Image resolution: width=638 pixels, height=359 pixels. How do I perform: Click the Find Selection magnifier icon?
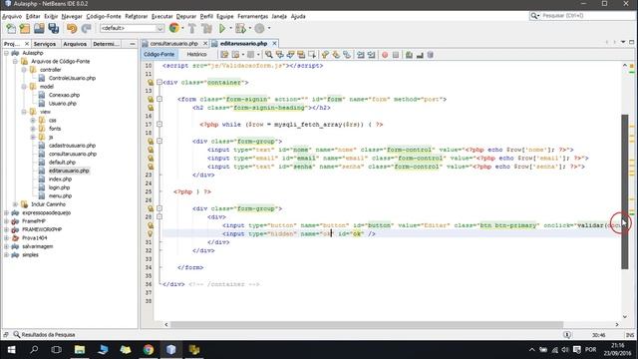pos(269,55)
